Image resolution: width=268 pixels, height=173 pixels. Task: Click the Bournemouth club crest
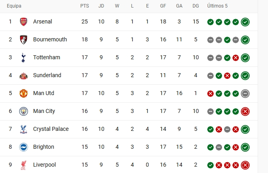coord(24,40)
